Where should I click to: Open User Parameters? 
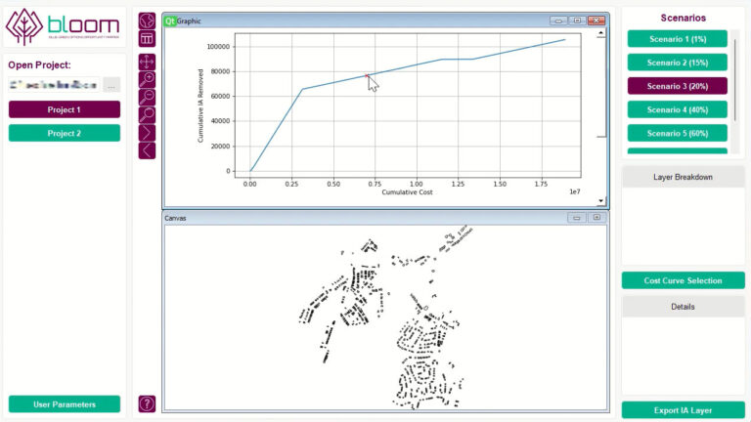click(x=65, y=404)
